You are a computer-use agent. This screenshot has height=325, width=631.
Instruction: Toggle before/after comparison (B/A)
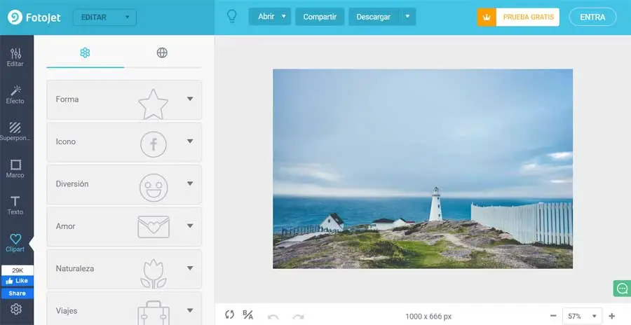[x=248, y=314]
